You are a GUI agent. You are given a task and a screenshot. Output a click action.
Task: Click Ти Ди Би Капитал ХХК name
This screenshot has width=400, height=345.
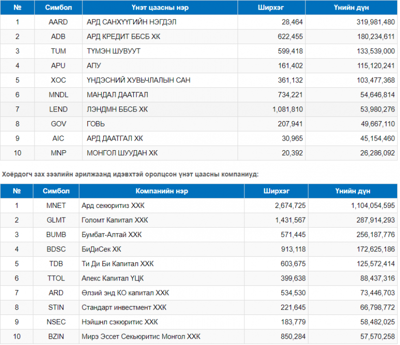coord(117,264)
